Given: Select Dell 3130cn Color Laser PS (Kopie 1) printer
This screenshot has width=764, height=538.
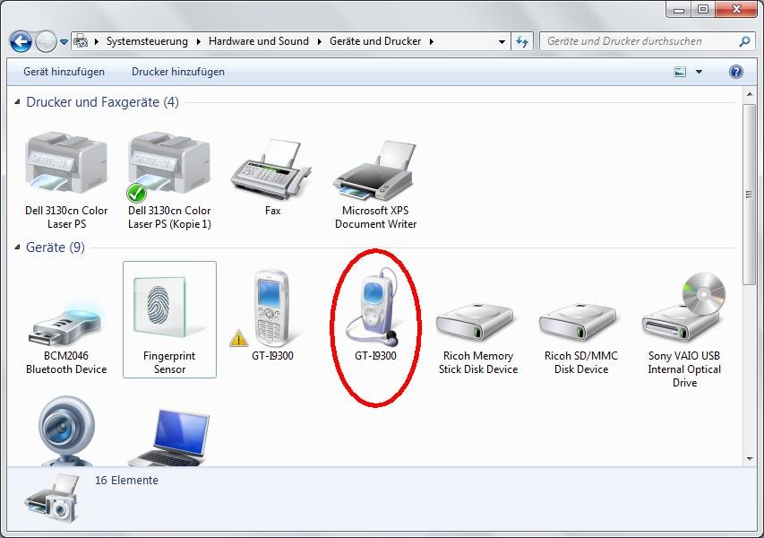Looking at the screenshot, I should [169, 181].
